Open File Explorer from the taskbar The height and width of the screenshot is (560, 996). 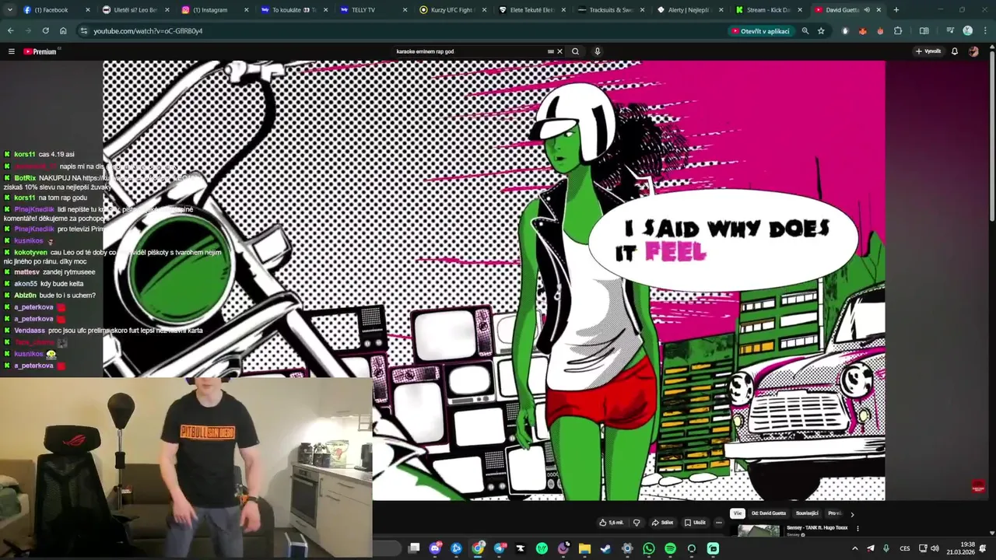584,548
